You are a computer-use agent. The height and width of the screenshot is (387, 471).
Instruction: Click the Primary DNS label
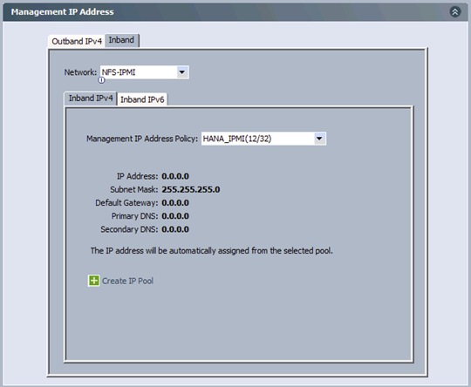coord(134,216)
